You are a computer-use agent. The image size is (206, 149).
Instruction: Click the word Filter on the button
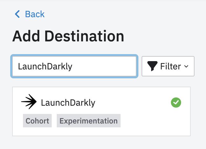pos(170,67)
